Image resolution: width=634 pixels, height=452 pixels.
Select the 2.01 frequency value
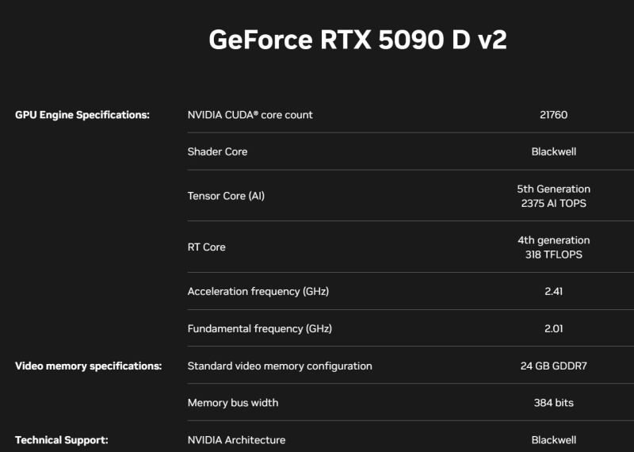coord(553,328)
